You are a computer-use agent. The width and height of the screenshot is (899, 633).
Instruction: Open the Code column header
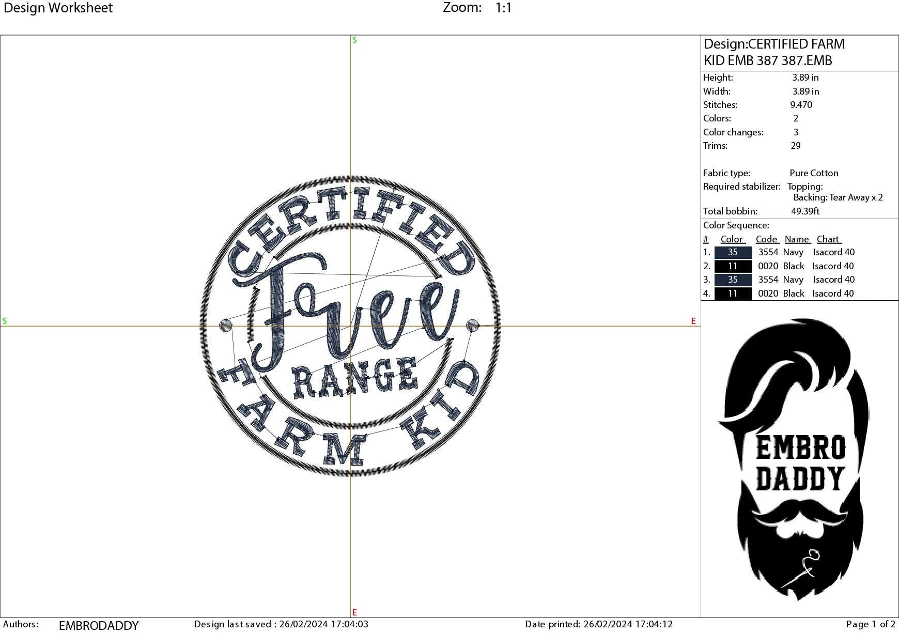coord(767,239)
